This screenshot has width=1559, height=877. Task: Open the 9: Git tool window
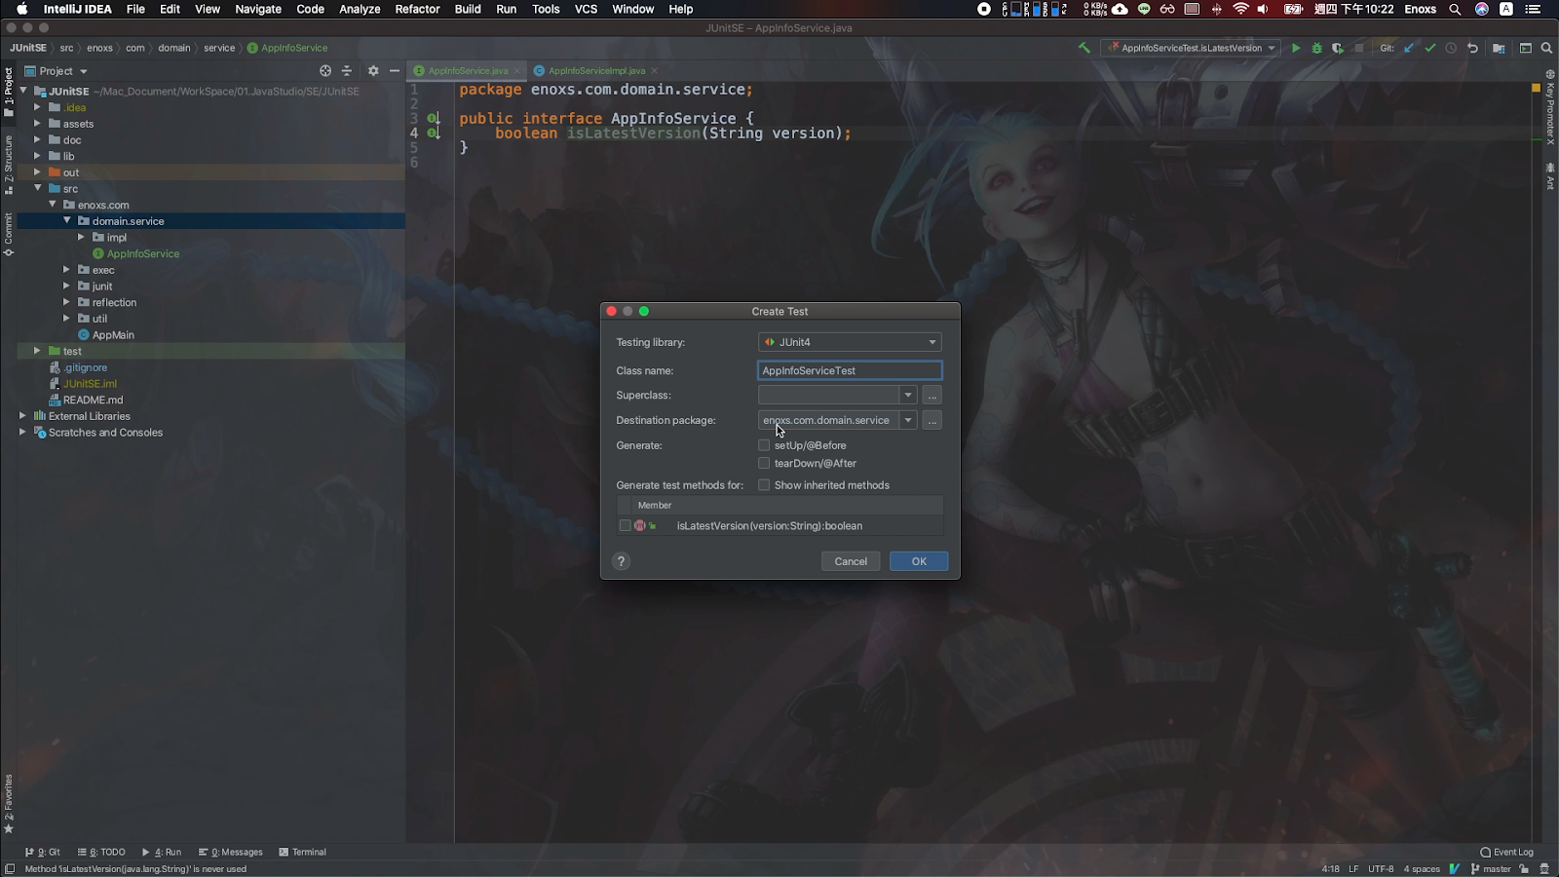[43, 852]
